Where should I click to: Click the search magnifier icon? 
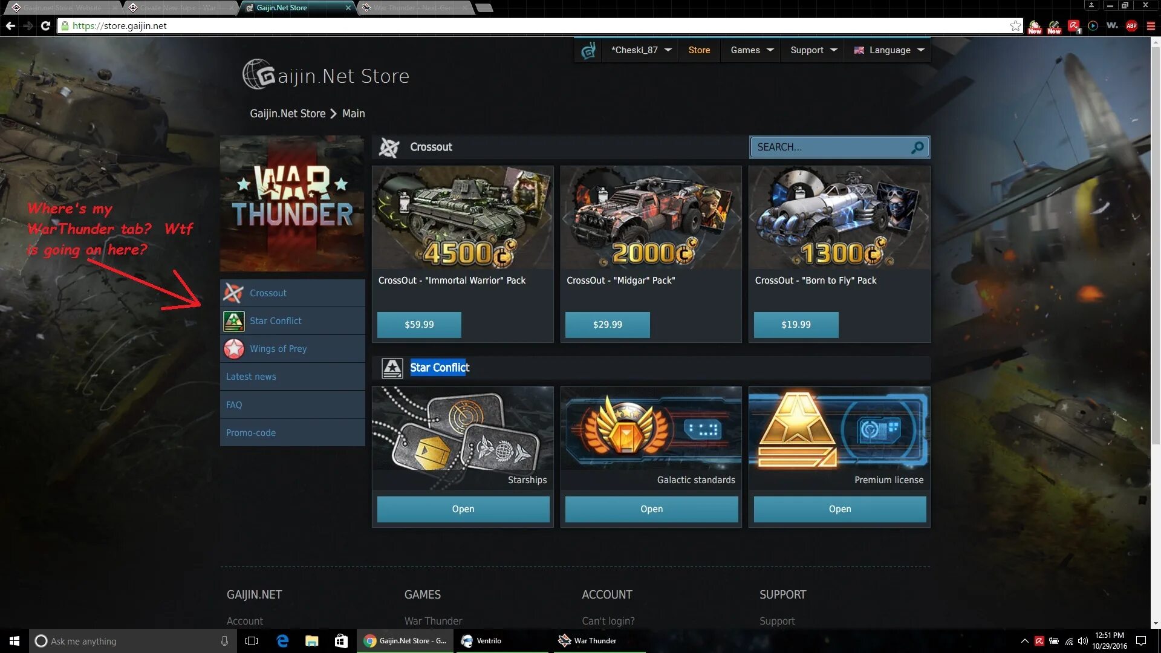tap(917, 147)
